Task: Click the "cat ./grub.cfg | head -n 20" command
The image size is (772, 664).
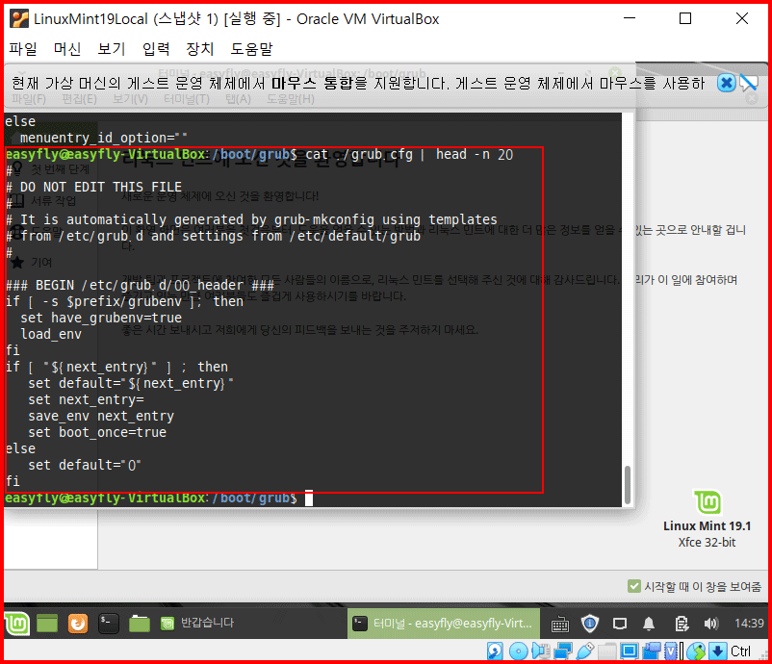Action: coord(409,155)
